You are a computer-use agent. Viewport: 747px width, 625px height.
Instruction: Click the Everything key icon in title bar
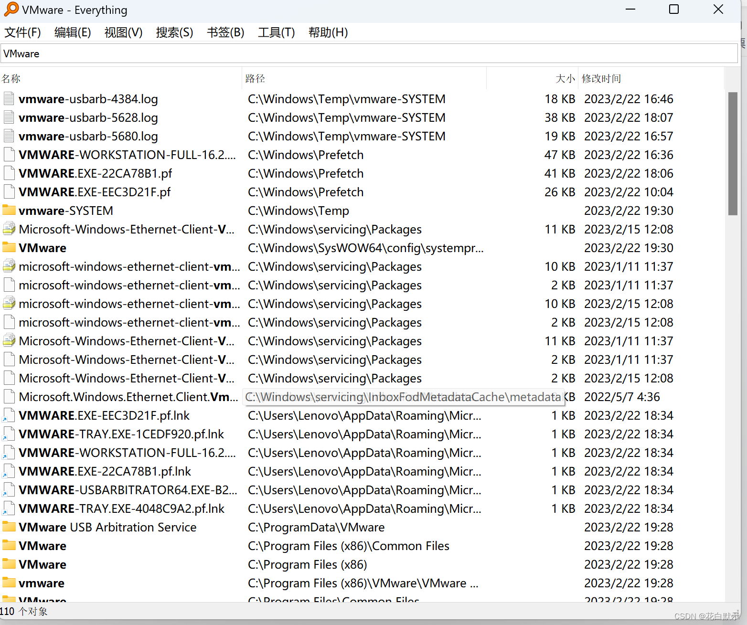click(11, 10)
